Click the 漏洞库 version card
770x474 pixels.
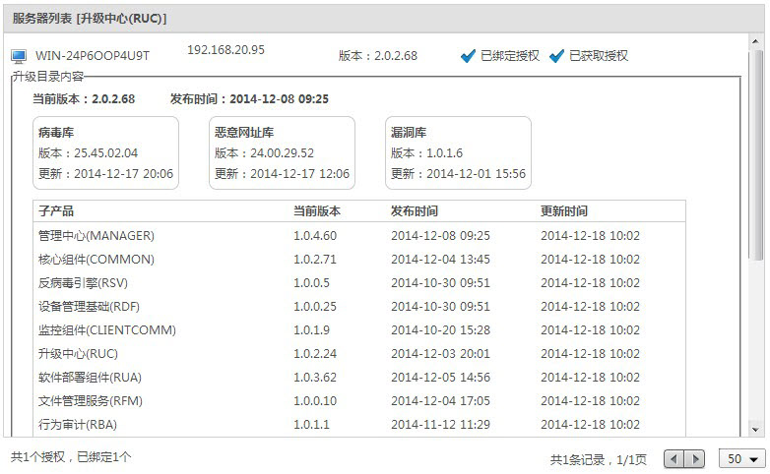tap(458, 152)
